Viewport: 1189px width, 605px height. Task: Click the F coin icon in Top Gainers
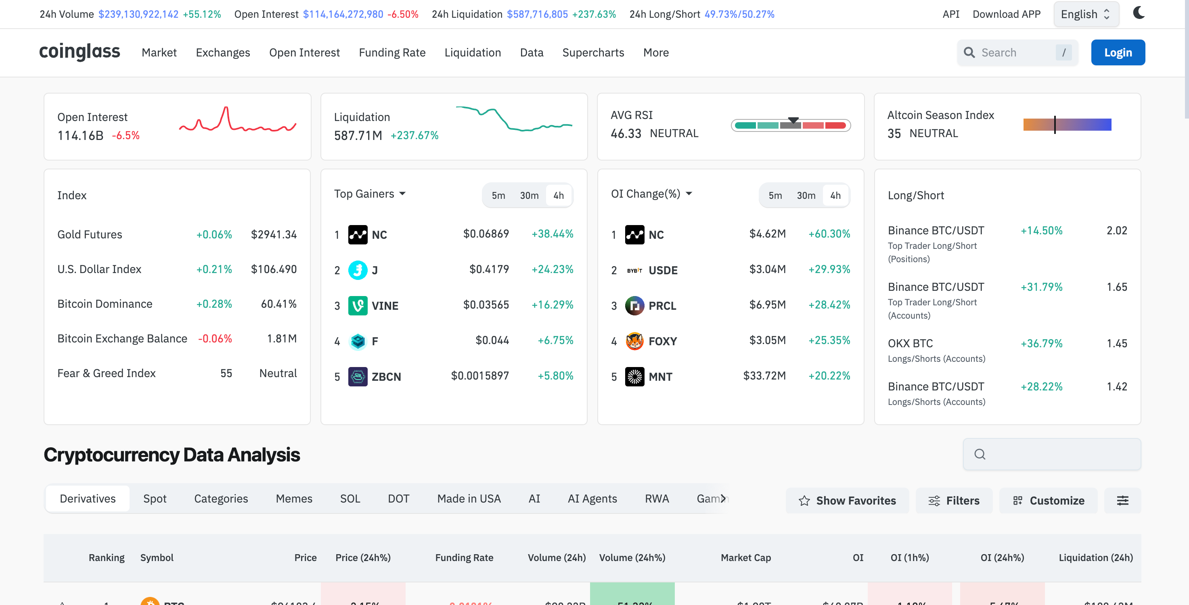click(358, 341)
